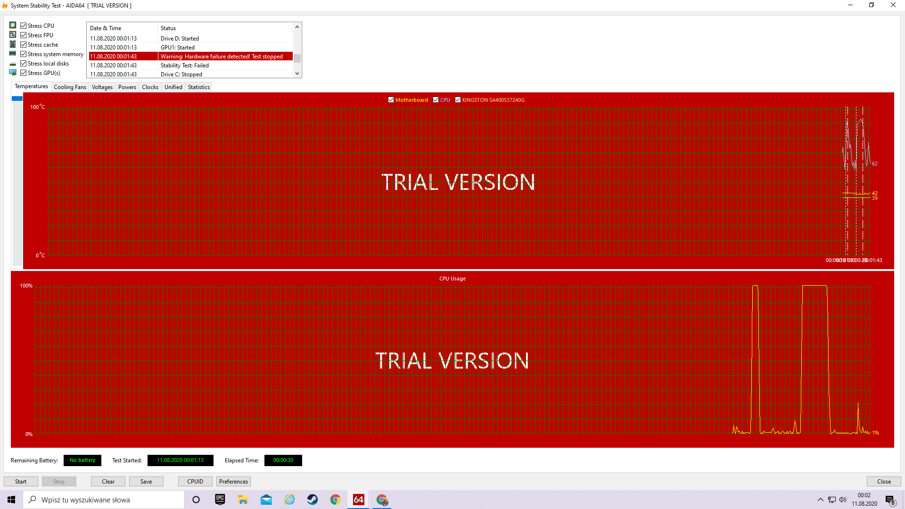Open network status tray icon

[x=831, y=500]
